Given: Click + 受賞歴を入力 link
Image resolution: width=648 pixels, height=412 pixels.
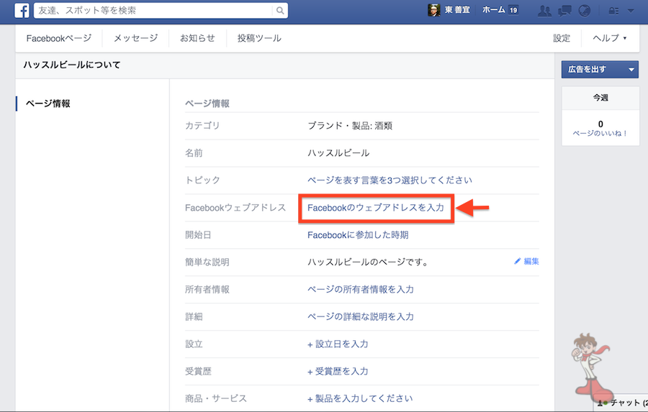Looking at the screenshot, I should pos(338,371).
